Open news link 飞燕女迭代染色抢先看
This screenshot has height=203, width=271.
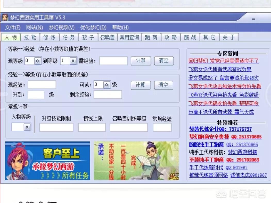[224, 95]
